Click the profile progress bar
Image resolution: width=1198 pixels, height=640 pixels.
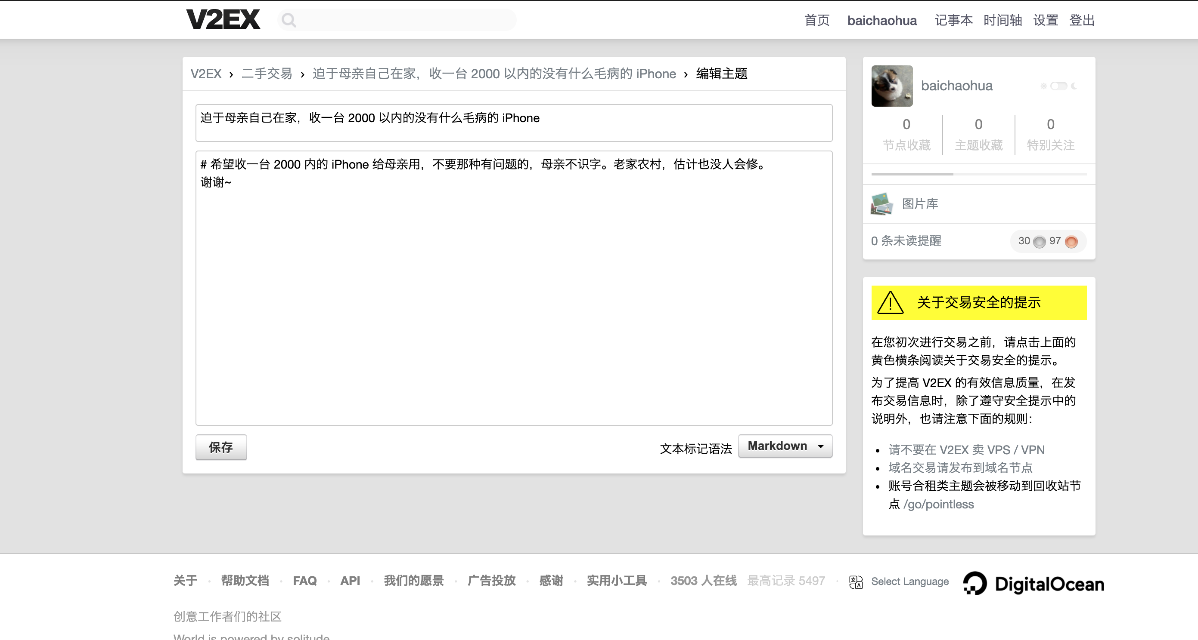coord(978,174)
